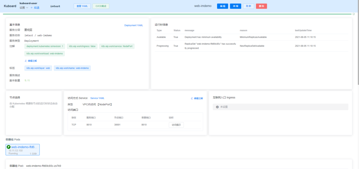Image resolution: width=359 pixels, height=169 pixels.
Task: Select the k8s.eip.work/layer: web label tag
Action: pyautogui.click(x=38, y=68)
